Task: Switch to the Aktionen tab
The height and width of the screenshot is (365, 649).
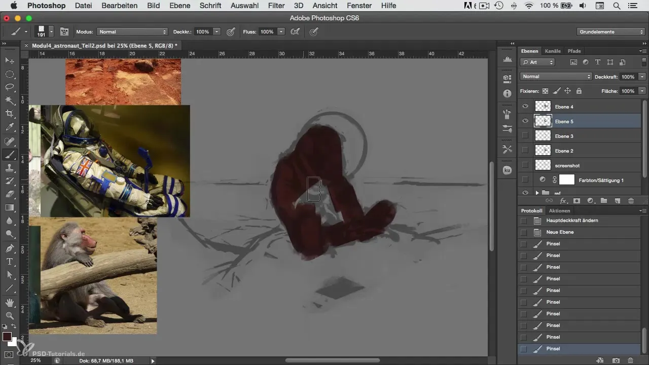Action: coord(559,210)
